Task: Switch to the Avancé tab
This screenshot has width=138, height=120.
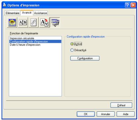Action: click(x=27, y=13)
